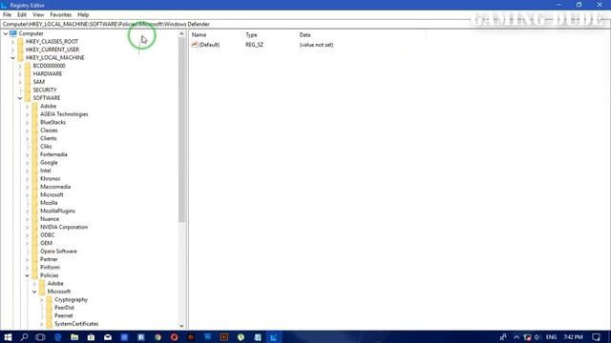
Task: Select the MozillaPlugins key label
Action: (x=57, y=211)
